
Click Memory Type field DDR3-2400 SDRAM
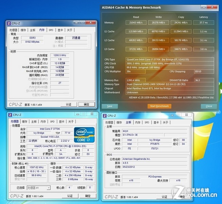tap(170, 84)
